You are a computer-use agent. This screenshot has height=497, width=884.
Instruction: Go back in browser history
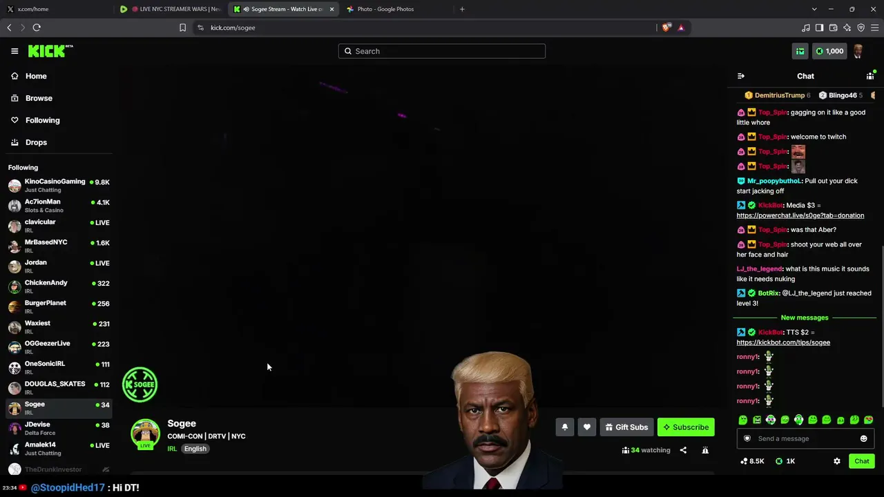pyautogui.click(x=9, y=28)
